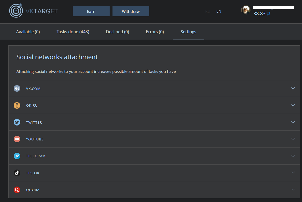Click the redacted username bar
Screen dimensions: 302x202
(x=274, y=8)
